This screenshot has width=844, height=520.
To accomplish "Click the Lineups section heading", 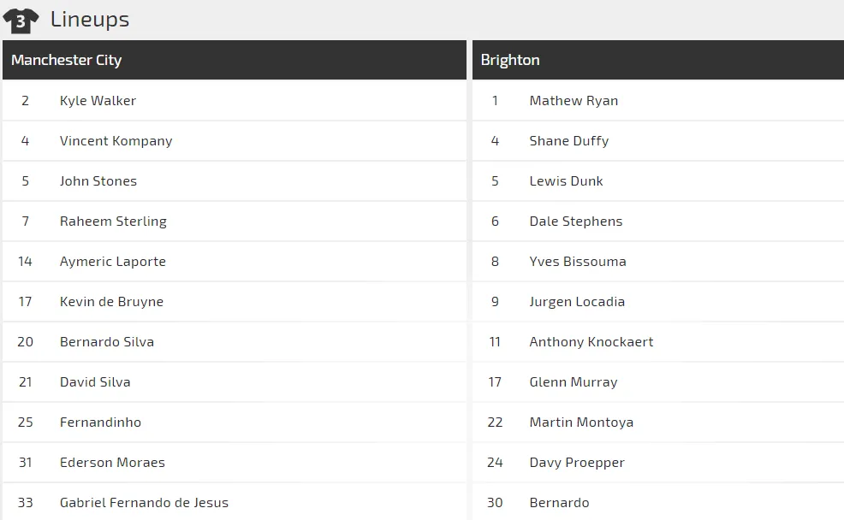I will click(x=90, y=20).
